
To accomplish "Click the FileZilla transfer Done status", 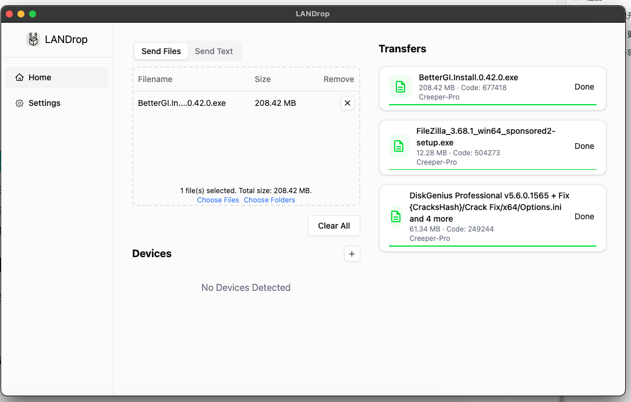I will 584,146.
